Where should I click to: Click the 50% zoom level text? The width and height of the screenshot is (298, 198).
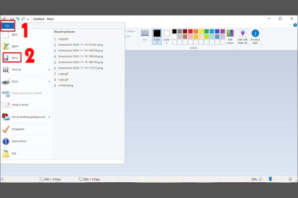(x=254, y=179)
